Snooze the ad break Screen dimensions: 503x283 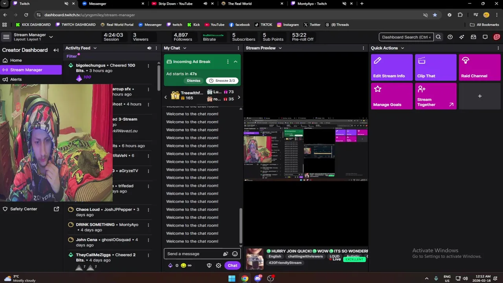click(222, 81)
